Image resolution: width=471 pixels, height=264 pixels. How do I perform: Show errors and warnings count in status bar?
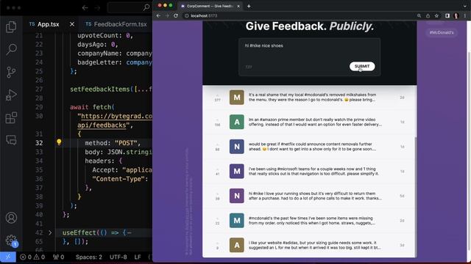pyautogui.click(x=32, y=257)
